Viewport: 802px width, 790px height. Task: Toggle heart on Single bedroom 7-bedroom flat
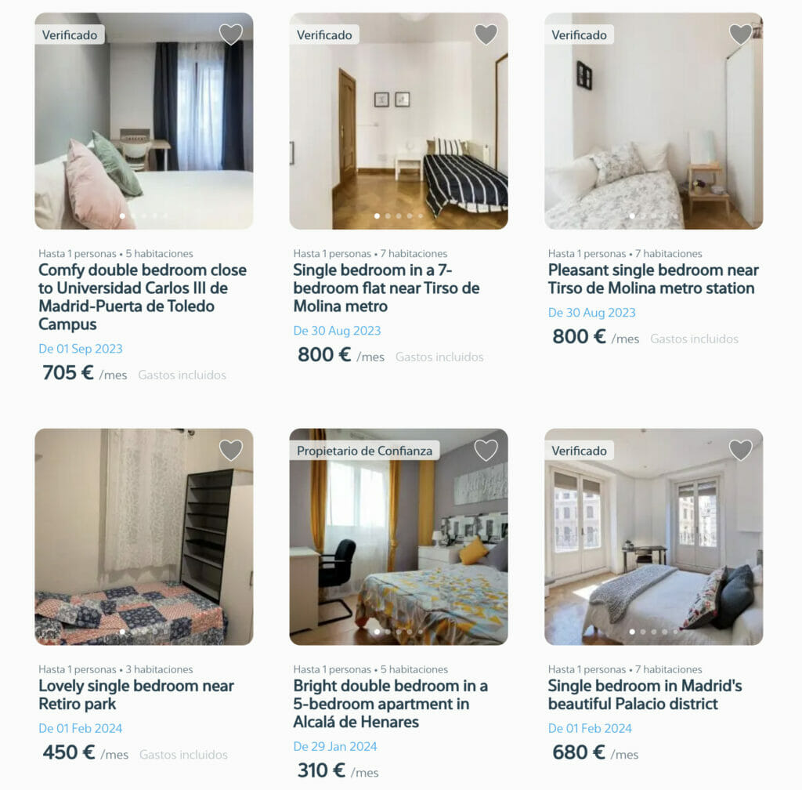click(486, 34)
